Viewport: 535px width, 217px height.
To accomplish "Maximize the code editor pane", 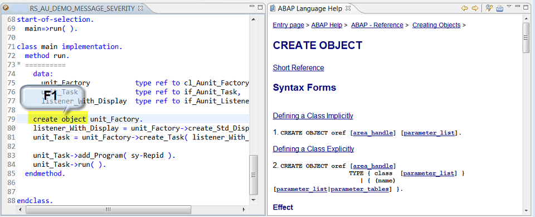I will tap(260, 7).
